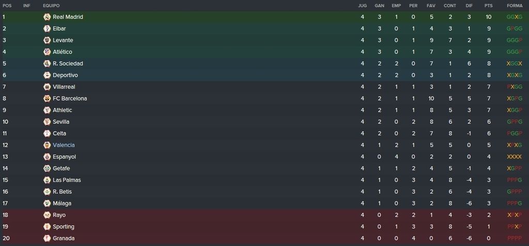Click the Atlético club crest icon
Image resolution: width=529 pixels, height=246 pixels.
pyautogui.click(x=47, y=52)
